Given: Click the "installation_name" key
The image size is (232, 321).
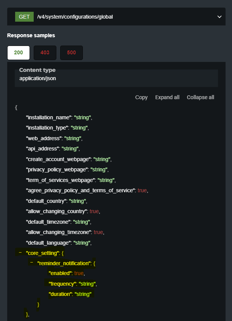Looking at the screenshot, I should pos(48,117).
